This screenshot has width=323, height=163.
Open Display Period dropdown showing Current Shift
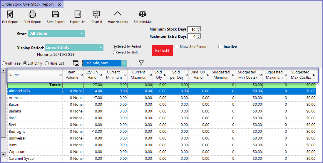pyautogui.click(x=74, y=48)
